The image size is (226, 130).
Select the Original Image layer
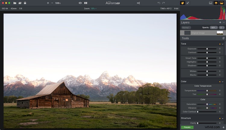coord(203,33)
